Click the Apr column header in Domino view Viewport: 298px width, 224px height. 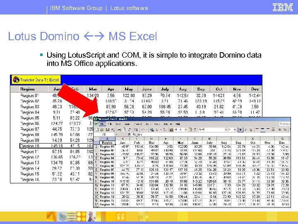(111, 89)
